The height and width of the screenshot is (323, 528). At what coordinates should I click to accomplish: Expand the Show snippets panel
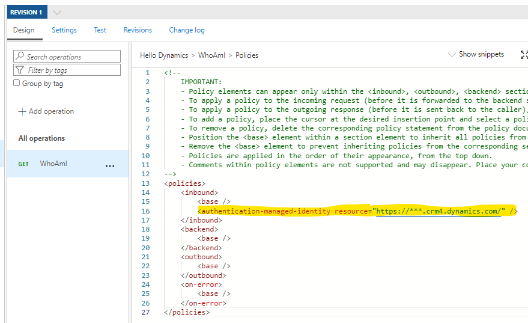click(x=476, y=54)
